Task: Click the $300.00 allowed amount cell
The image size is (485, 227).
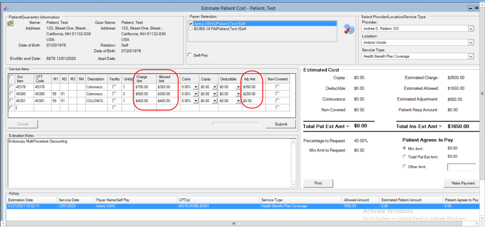Action: (x=168, y=94)
